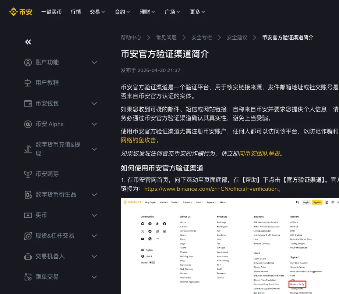Viewport: 339px width, 294px height.
Task: Expand the 账户功能 section chevron
Action: click(94, 62)
